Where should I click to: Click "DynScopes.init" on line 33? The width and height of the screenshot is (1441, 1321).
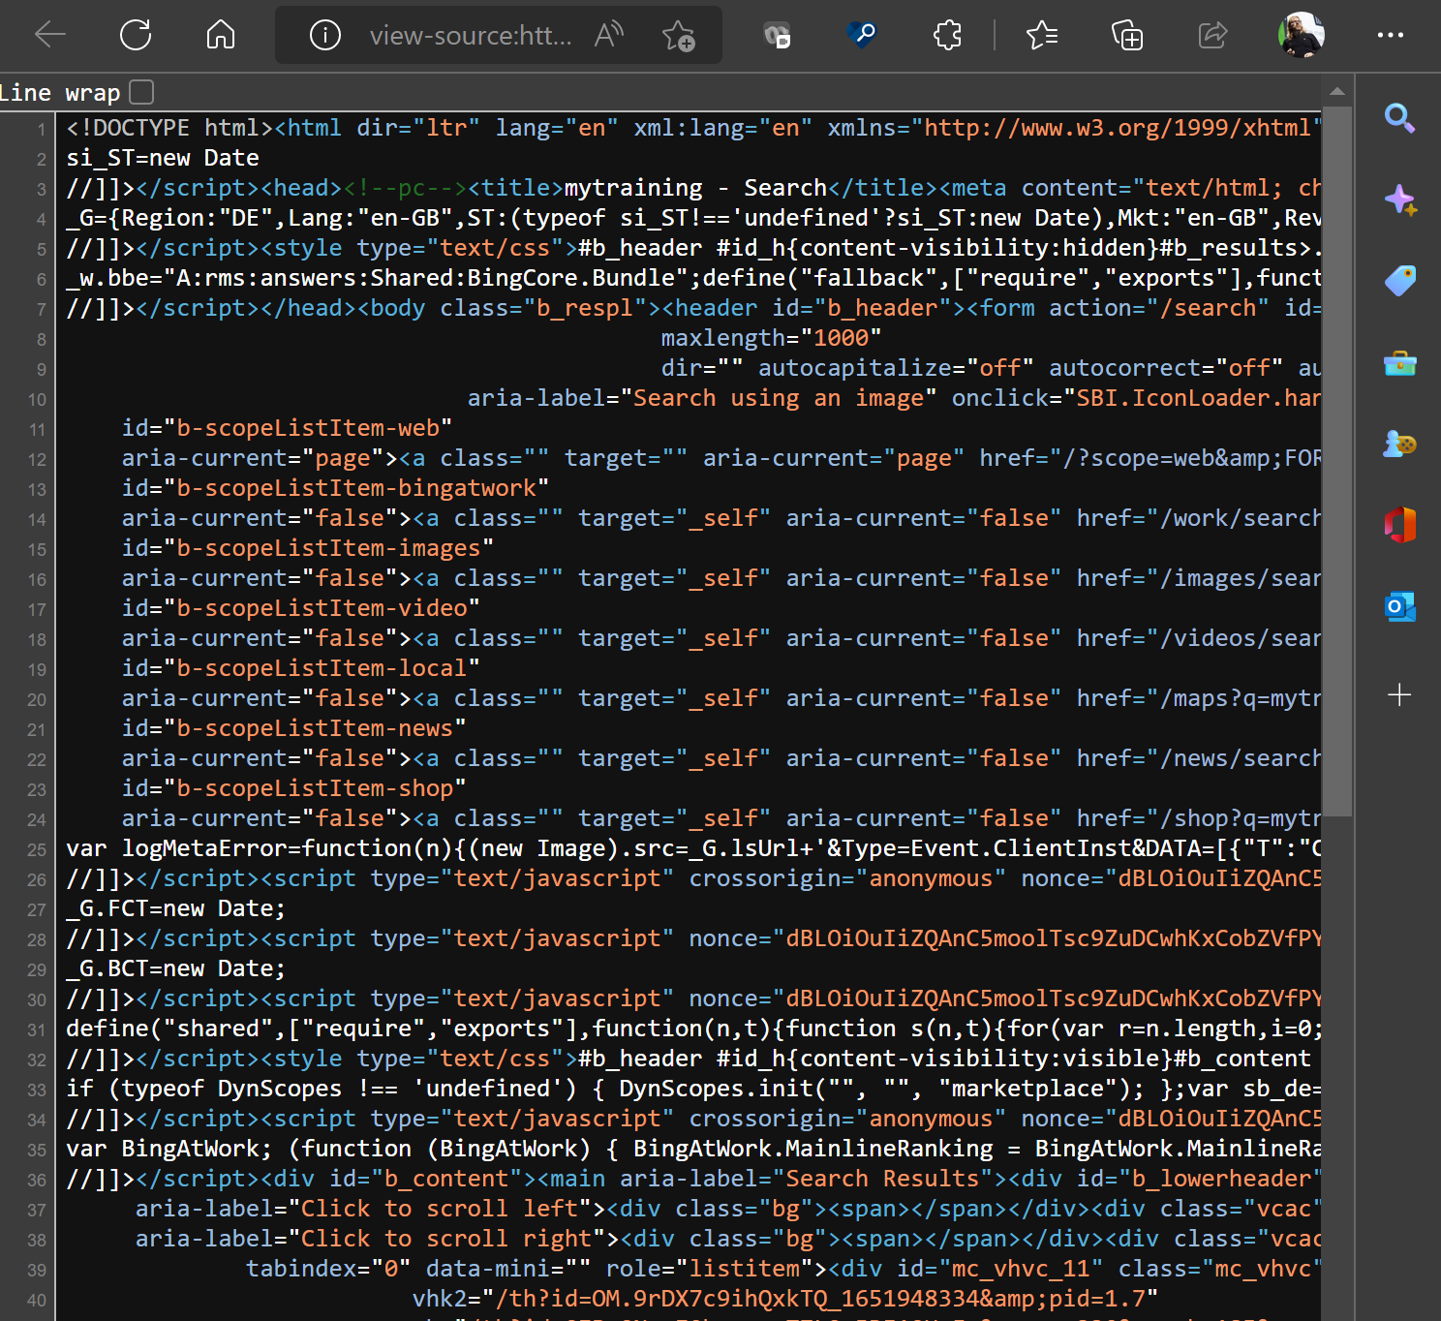716,1089
